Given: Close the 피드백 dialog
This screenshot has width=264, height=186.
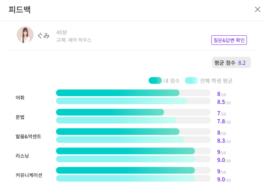Looking at the screenshot, I should [258, 10].
